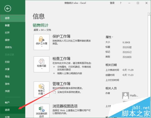The height and width of the screenshot is (118, 151).
Task: Open the 保护工作簿 (Protect Workbook) button
Action: pos(41,42)
